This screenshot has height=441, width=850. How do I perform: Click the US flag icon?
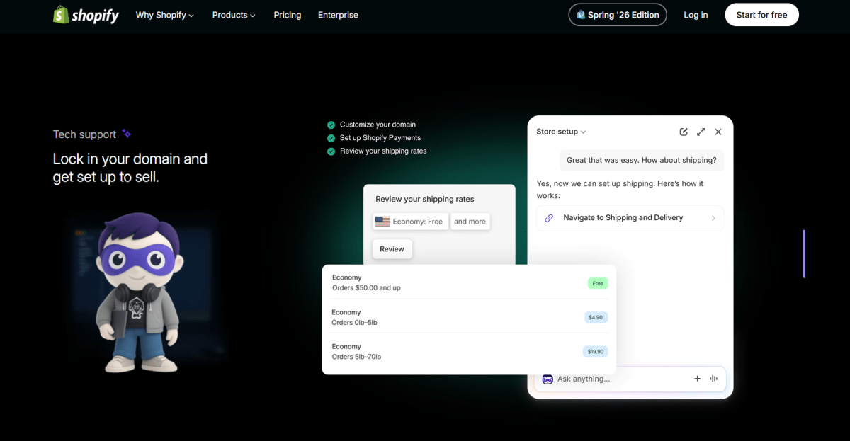click(x=382, y=222)
